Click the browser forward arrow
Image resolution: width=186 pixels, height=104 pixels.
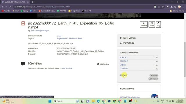click(6, 7)
